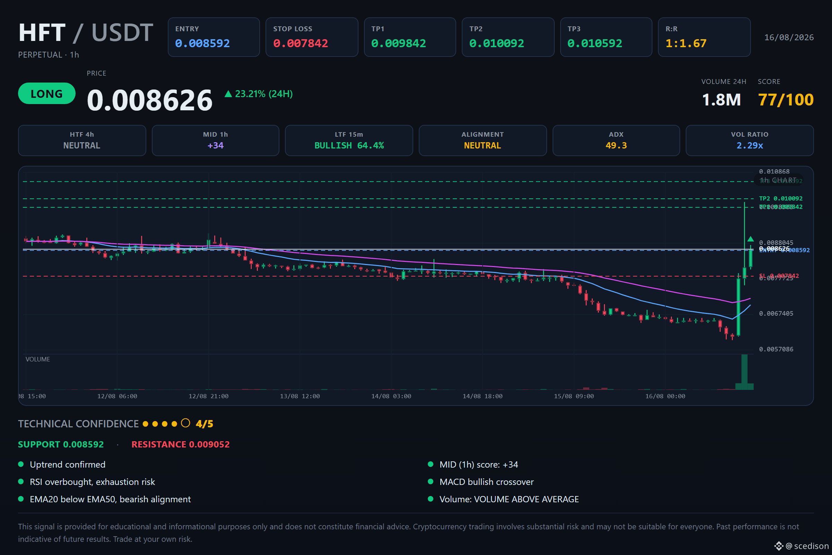Click the PERPETUAL · 1h subtitle
832x555 pixels.
click(x=49, y=55)
